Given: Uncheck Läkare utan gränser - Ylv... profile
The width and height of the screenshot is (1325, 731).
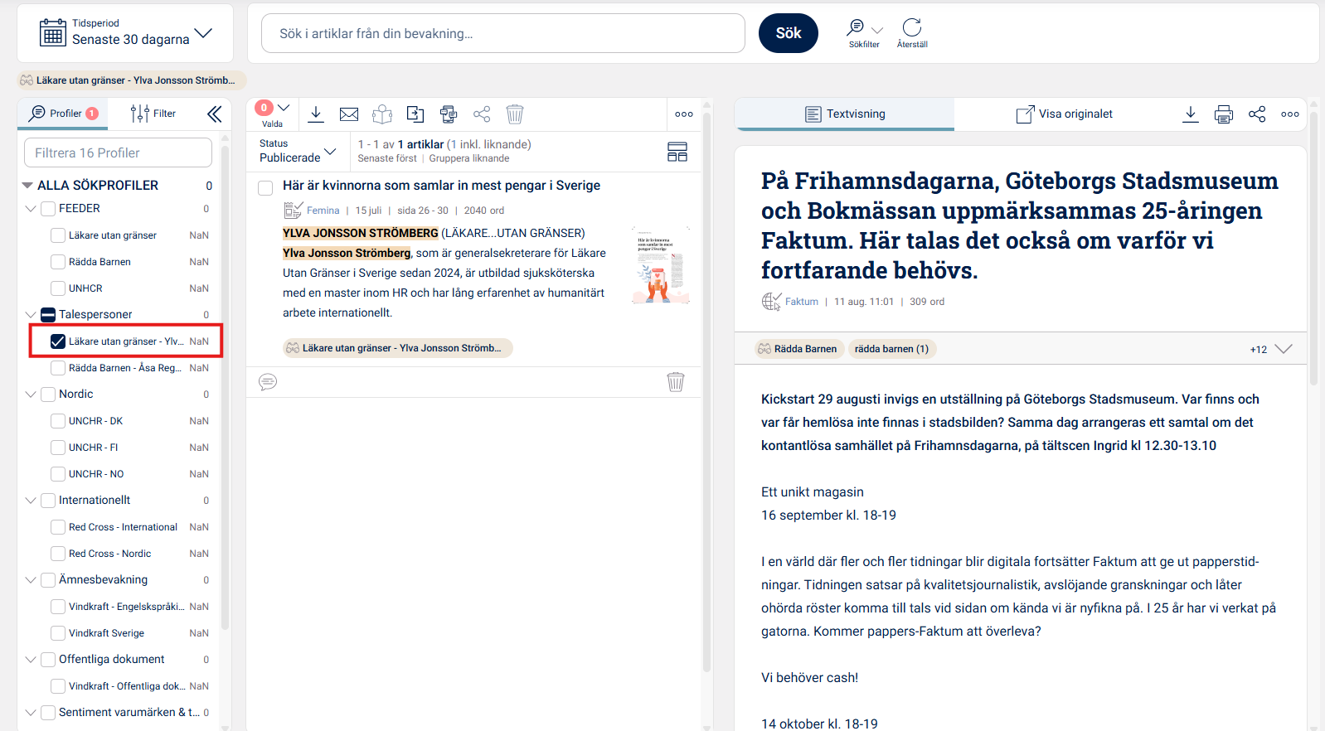Looking at the screenshot, I should (58, 341).
